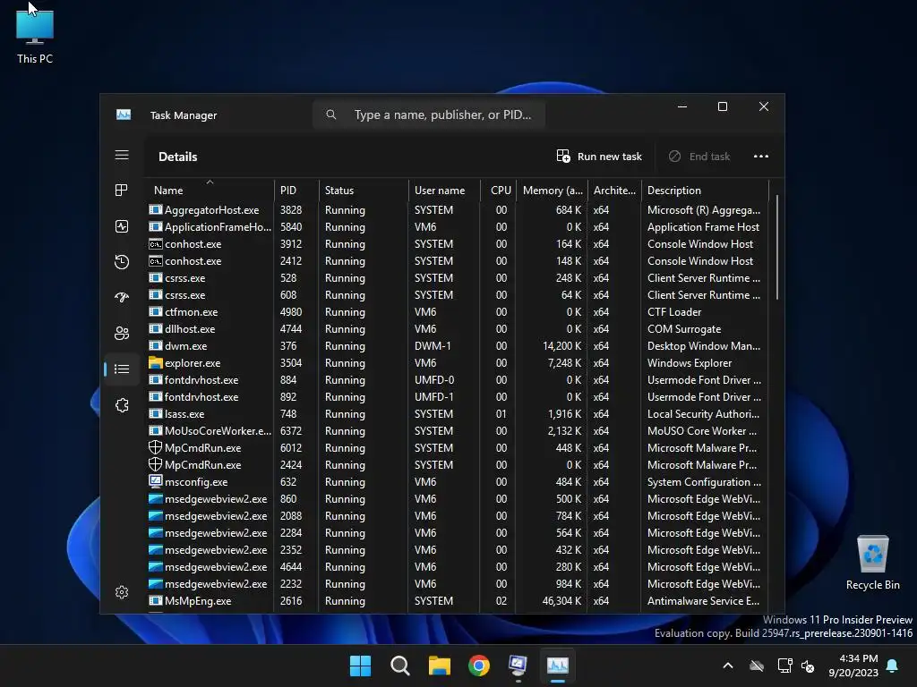This screenshot has height=687, width=917.
Task: Click the End task button
Action: click(699, 156)
